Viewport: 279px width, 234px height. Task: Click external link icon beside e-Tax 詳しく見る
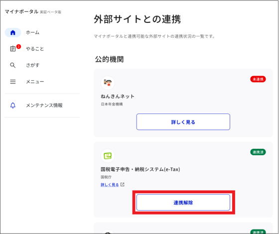(x=123, y=185)
